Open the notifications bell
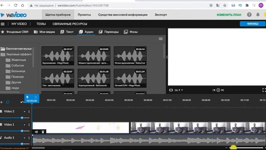Image resolution: width=266 pixels, height=150 pixels. [x=258, y=15]
